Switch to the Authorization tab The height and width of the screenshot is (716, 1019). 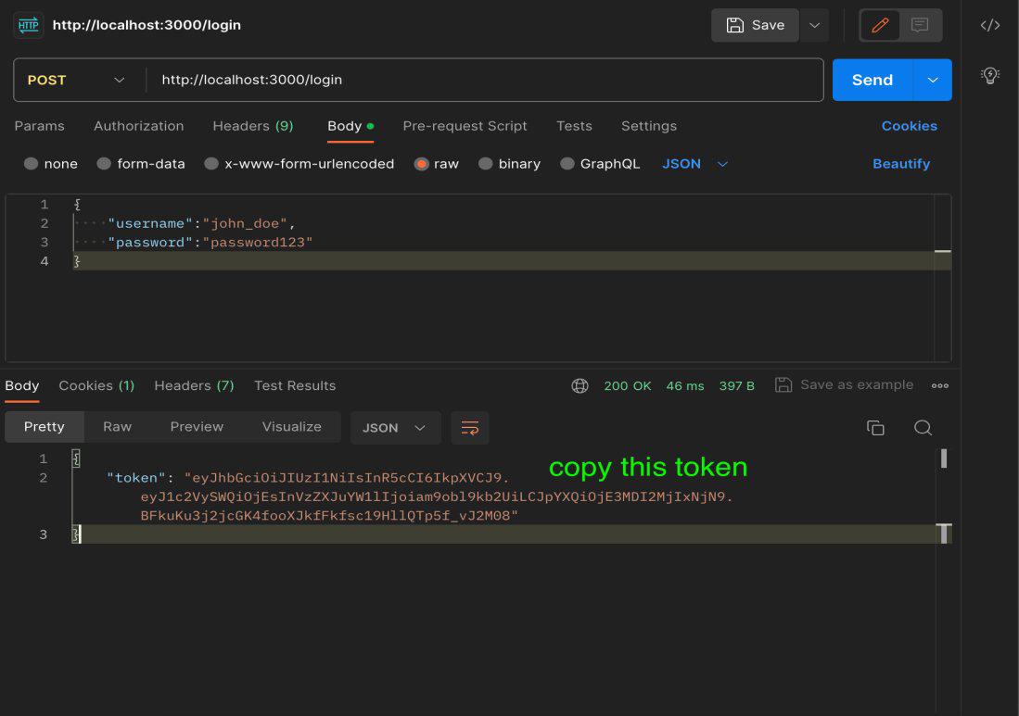click(138, 126)
